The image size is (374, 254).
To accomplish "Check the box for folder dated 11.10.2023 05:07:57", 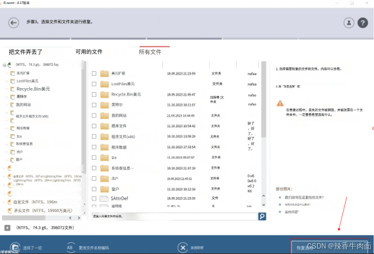I will [94, 157].
